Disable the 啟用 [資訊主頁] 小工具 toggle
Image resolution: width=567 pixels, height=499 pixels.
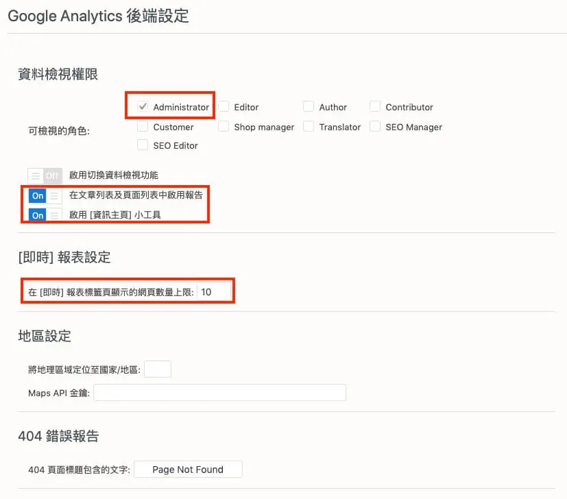pyautogui.click(x=45, y=215)
